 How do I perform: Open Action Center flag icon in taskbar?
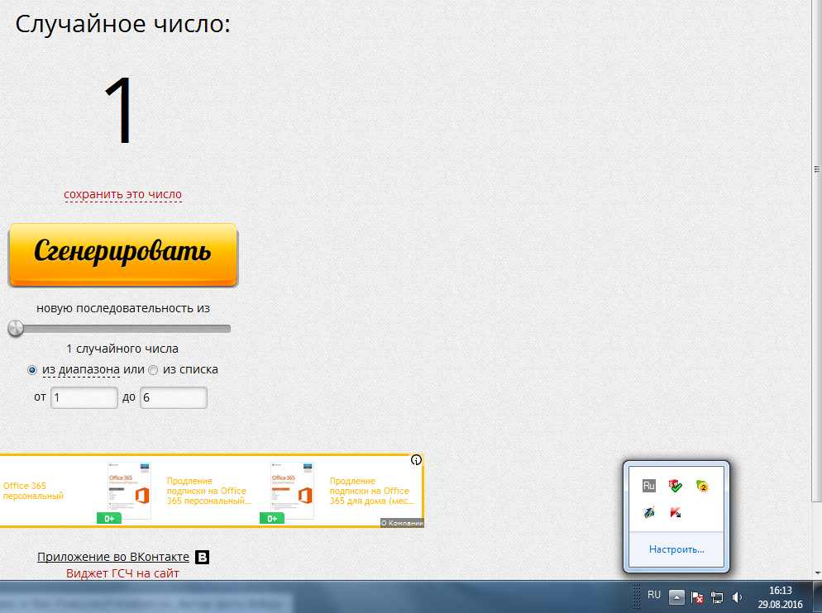[697, 596]
